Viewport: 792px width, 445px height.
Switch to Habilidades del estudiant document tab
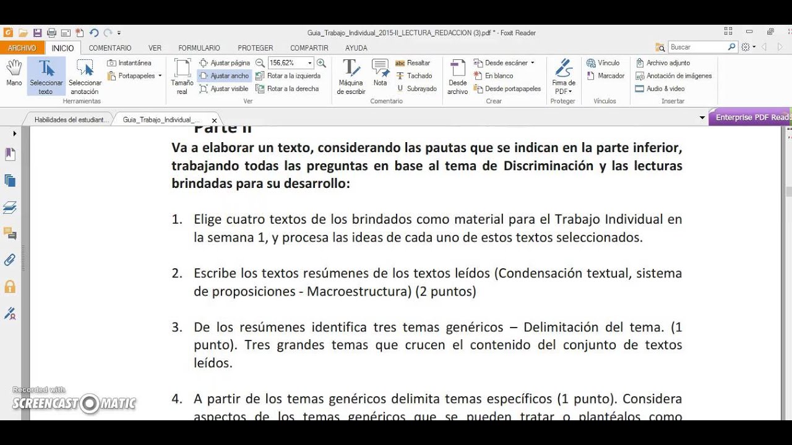(x=71, y=120)
